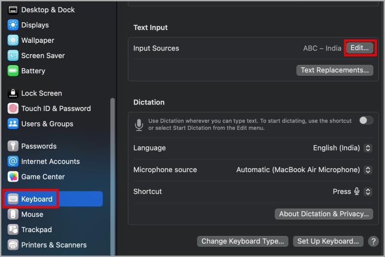Enable the Dictation toggle switch
The width and height of the screenshot is (385, 257).
[366, 120]
